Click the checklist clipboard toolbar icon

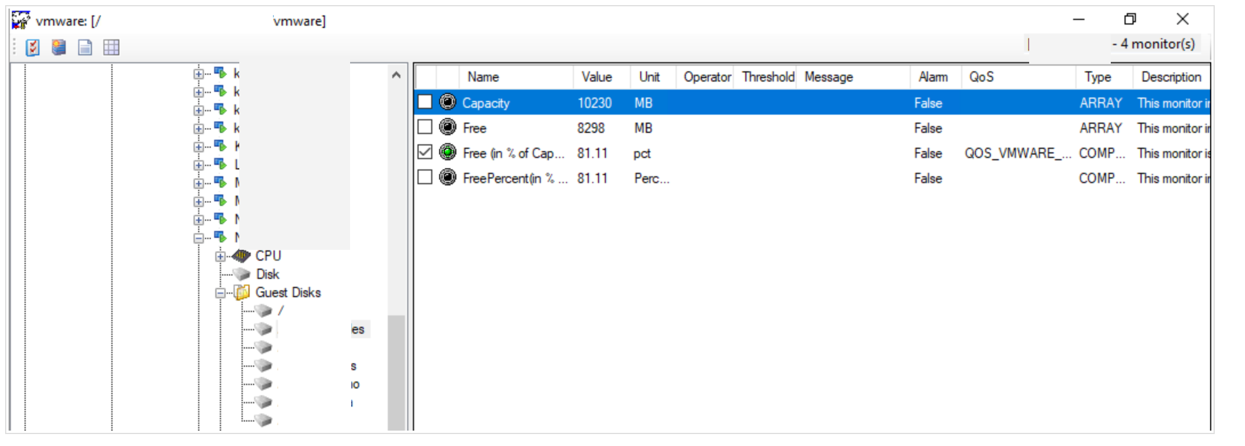click(33, 47)
